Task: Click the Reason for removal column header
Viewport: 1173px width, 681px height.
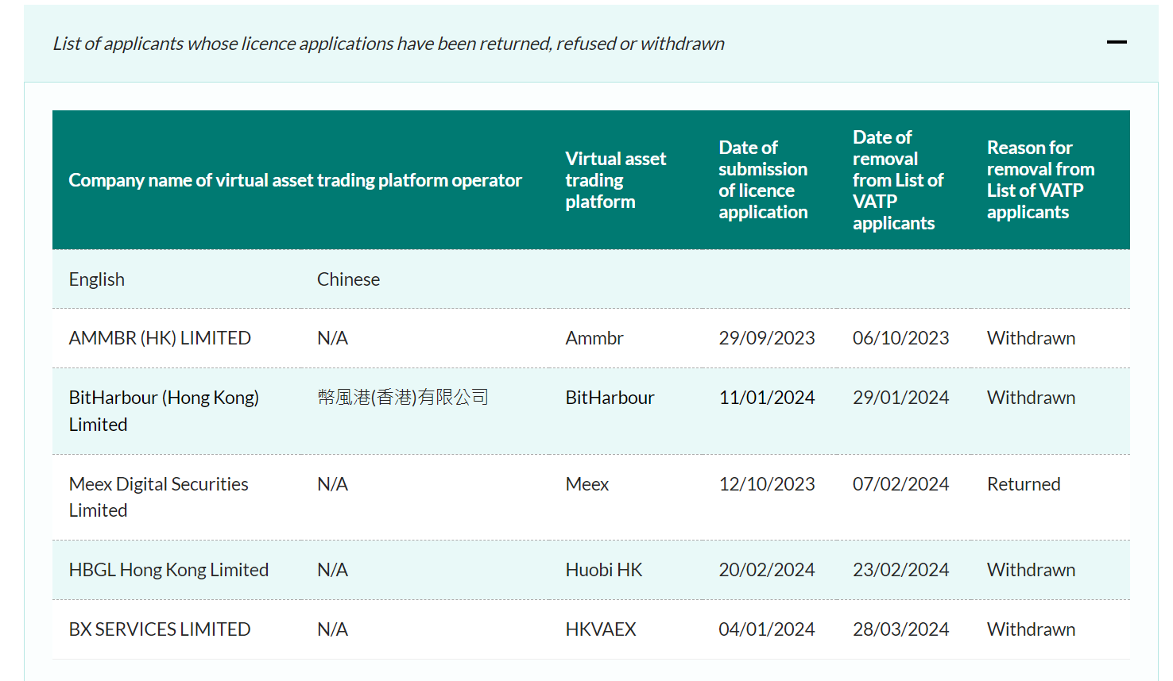Action: [x=1041, y=179]
